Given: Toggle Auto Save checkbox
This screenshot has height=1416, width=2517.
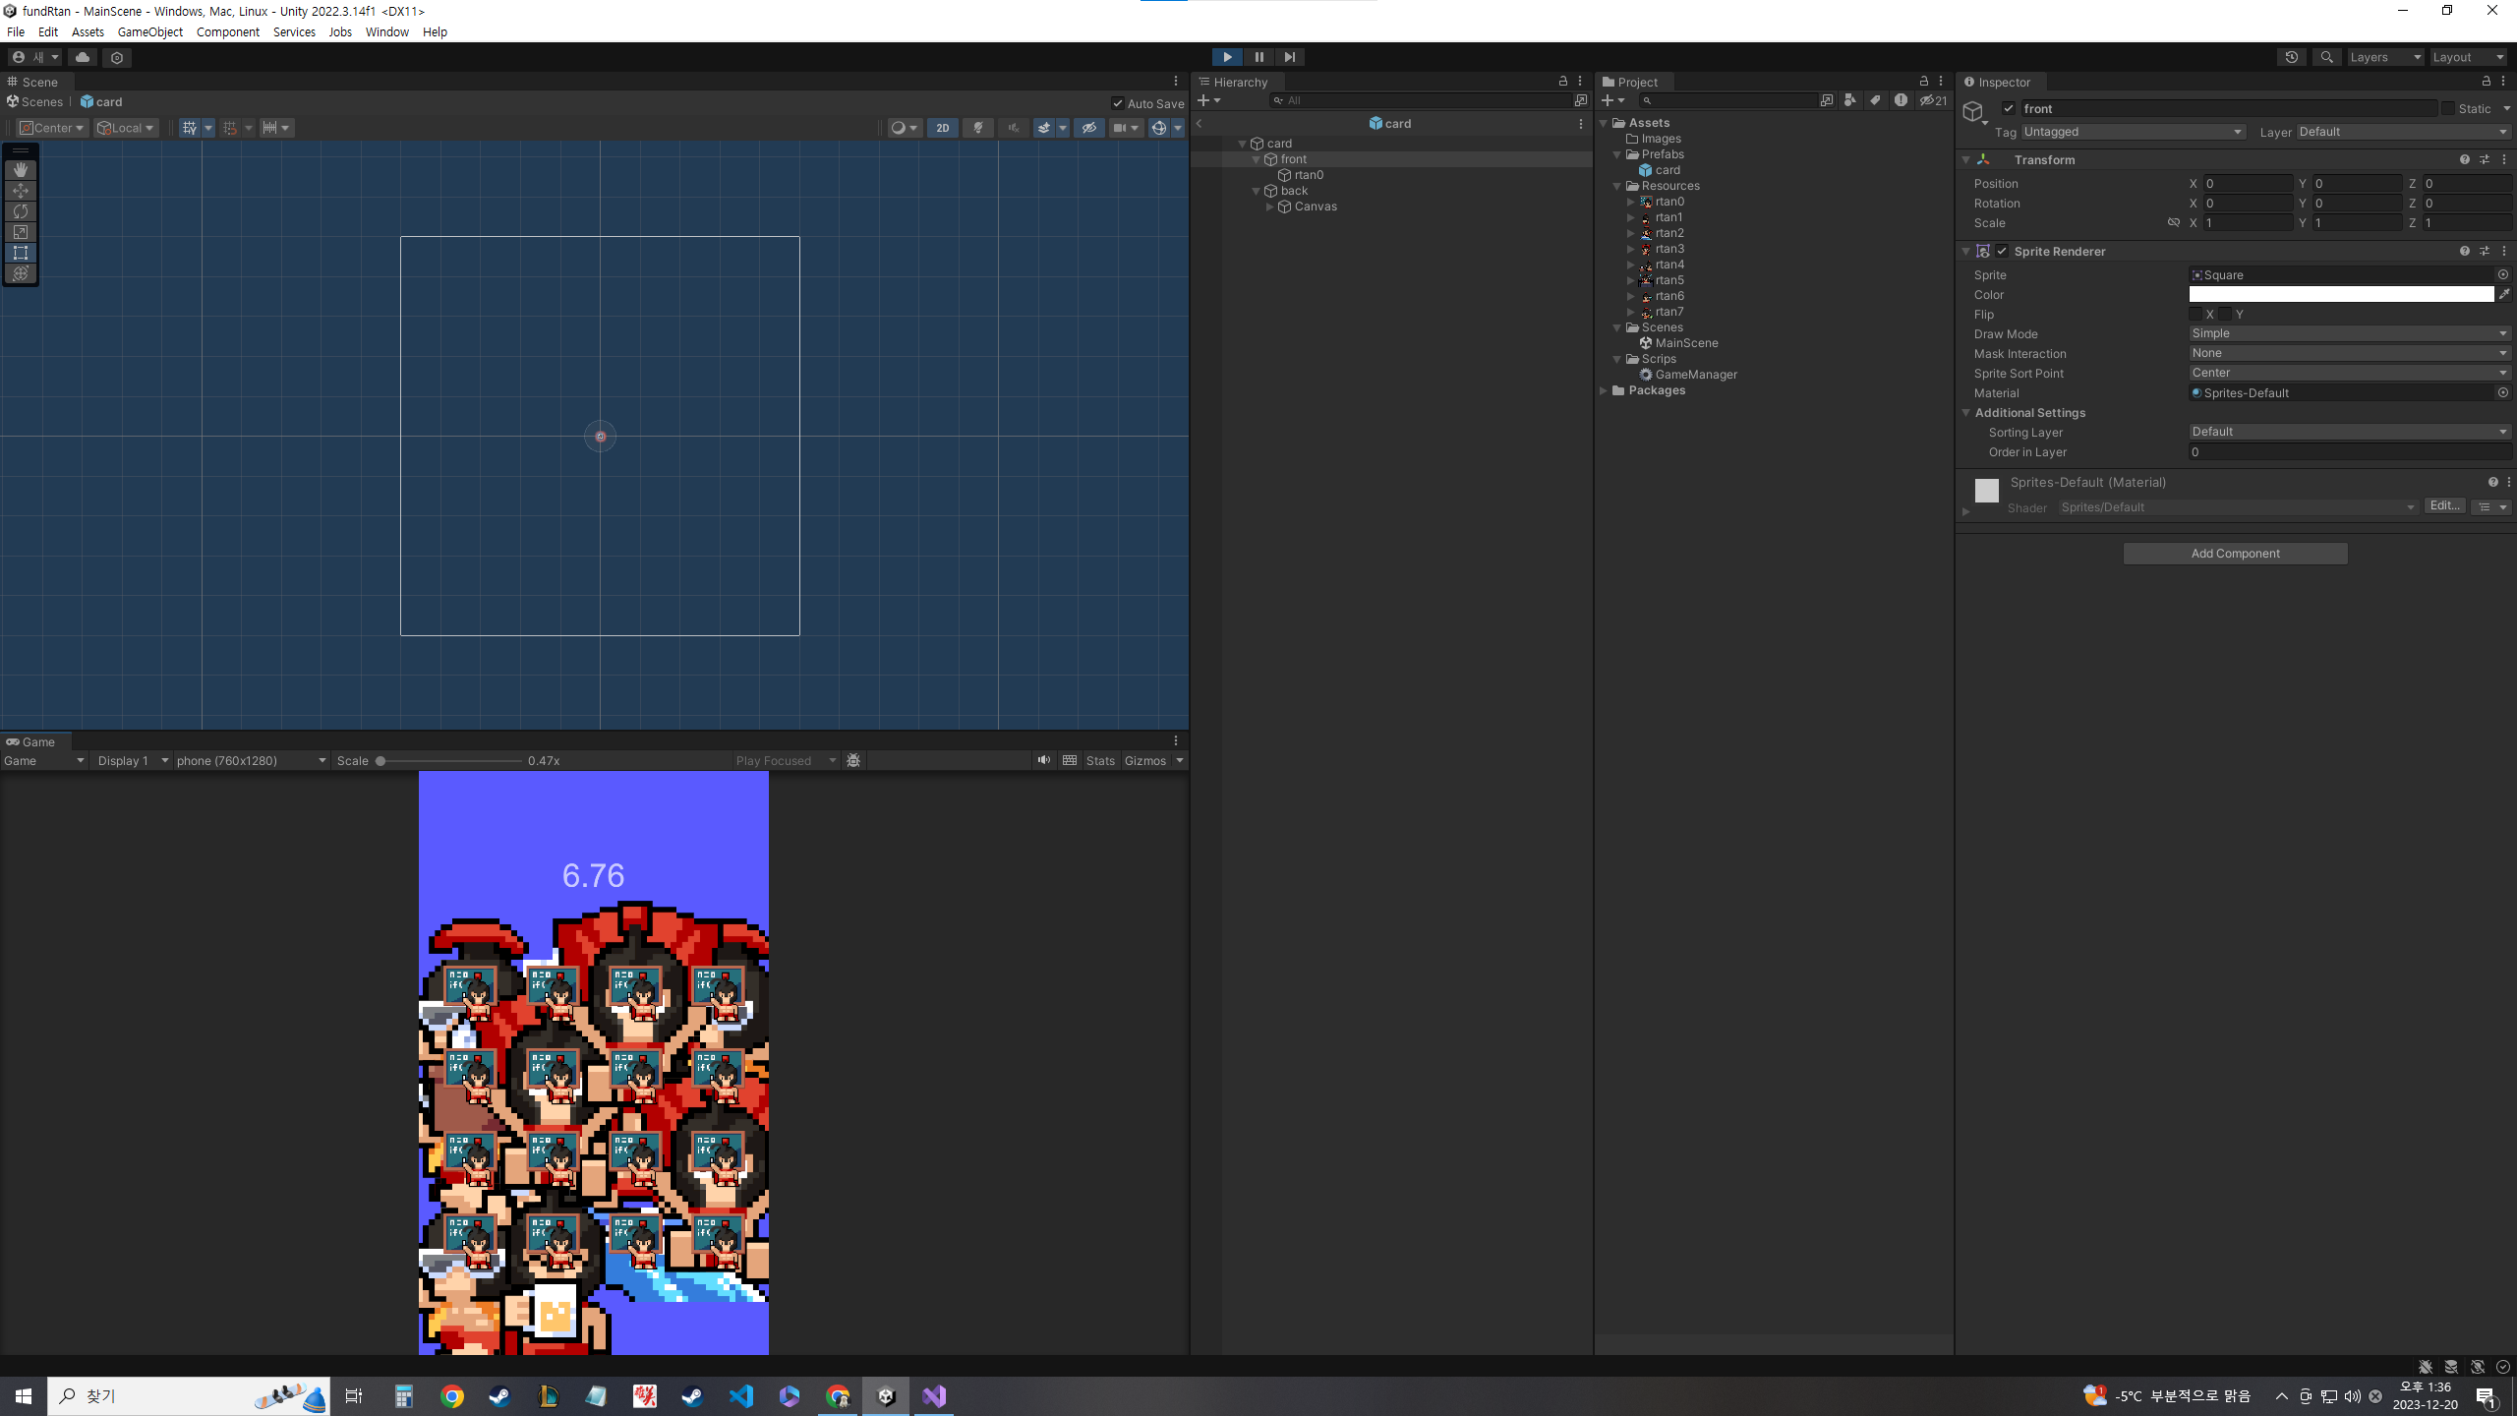Looking at the screenshot, I should point(1118,103).
